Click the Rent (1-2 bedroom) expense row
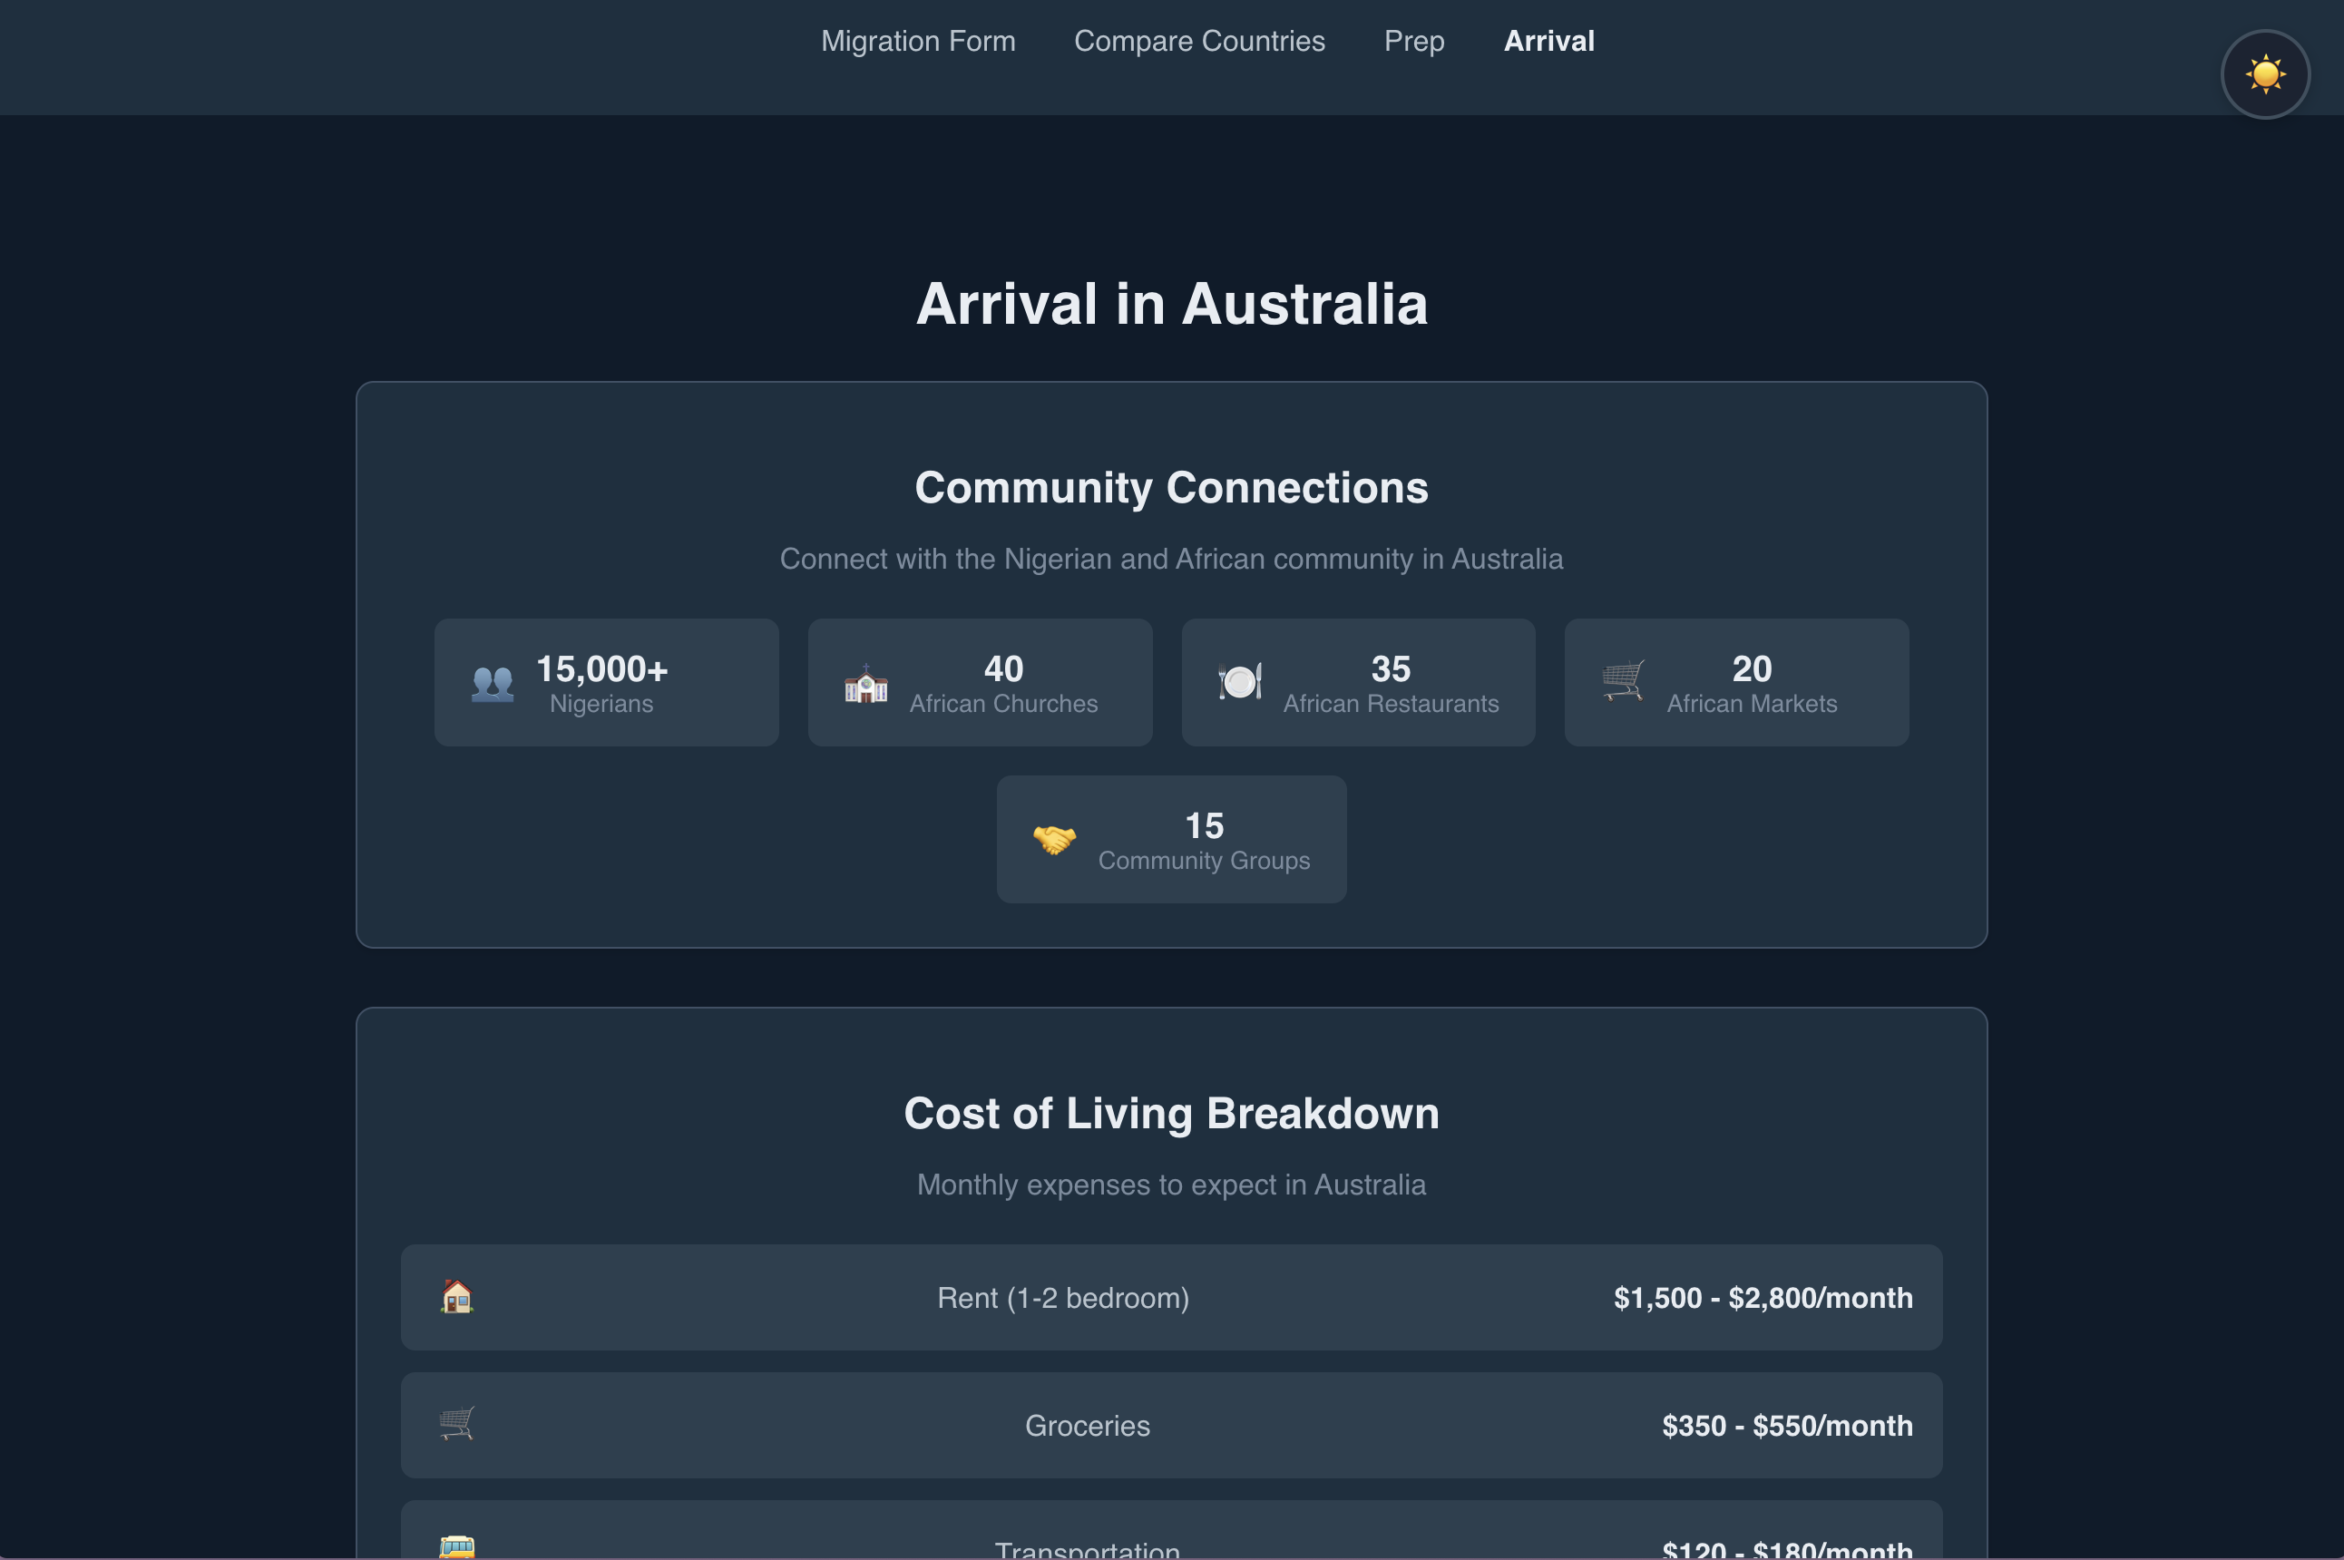2344x1560 pixels. 1171,1297
